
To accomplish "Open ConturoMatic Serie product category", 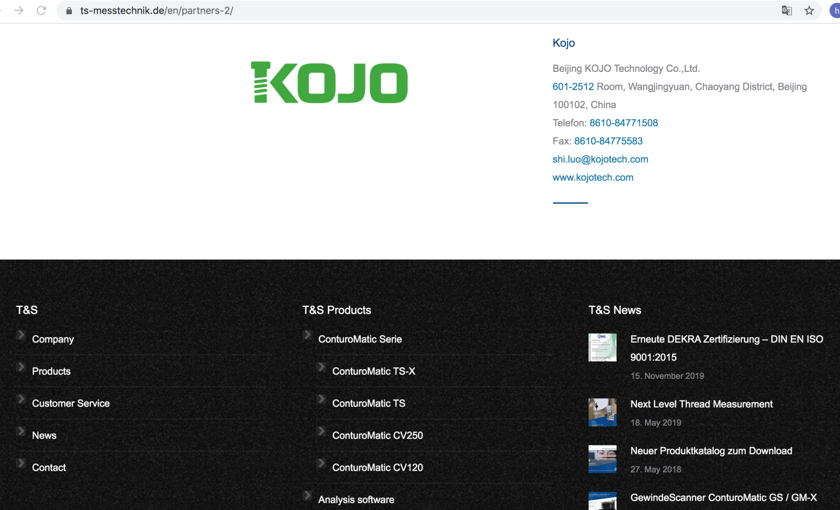I will (360, 339).
